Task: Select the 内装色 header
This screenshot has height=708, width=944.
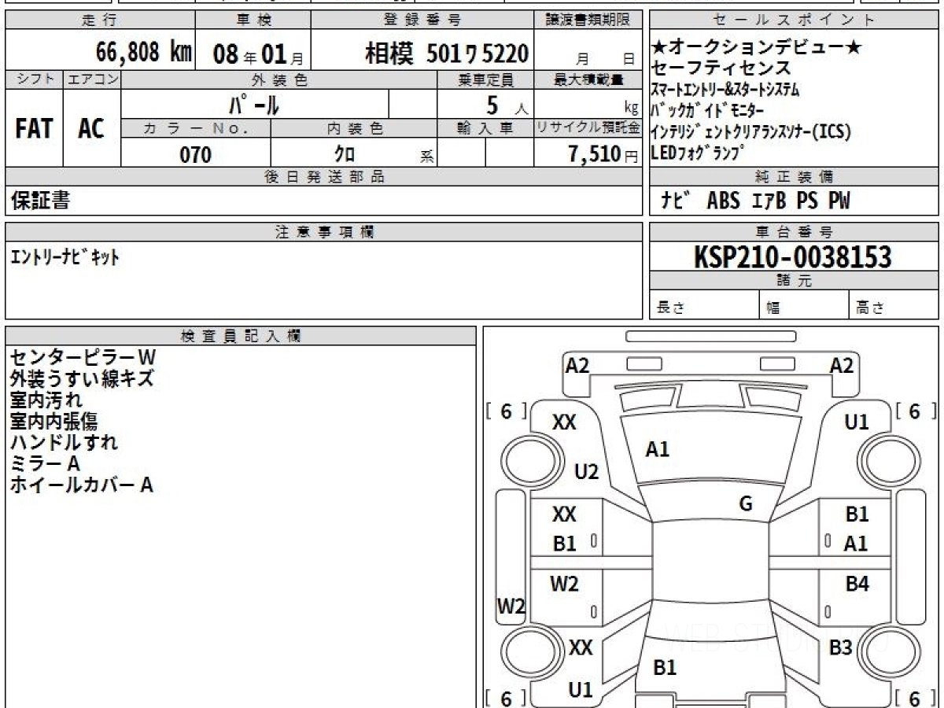Action: pyautogui.click(x=355, y=128)
